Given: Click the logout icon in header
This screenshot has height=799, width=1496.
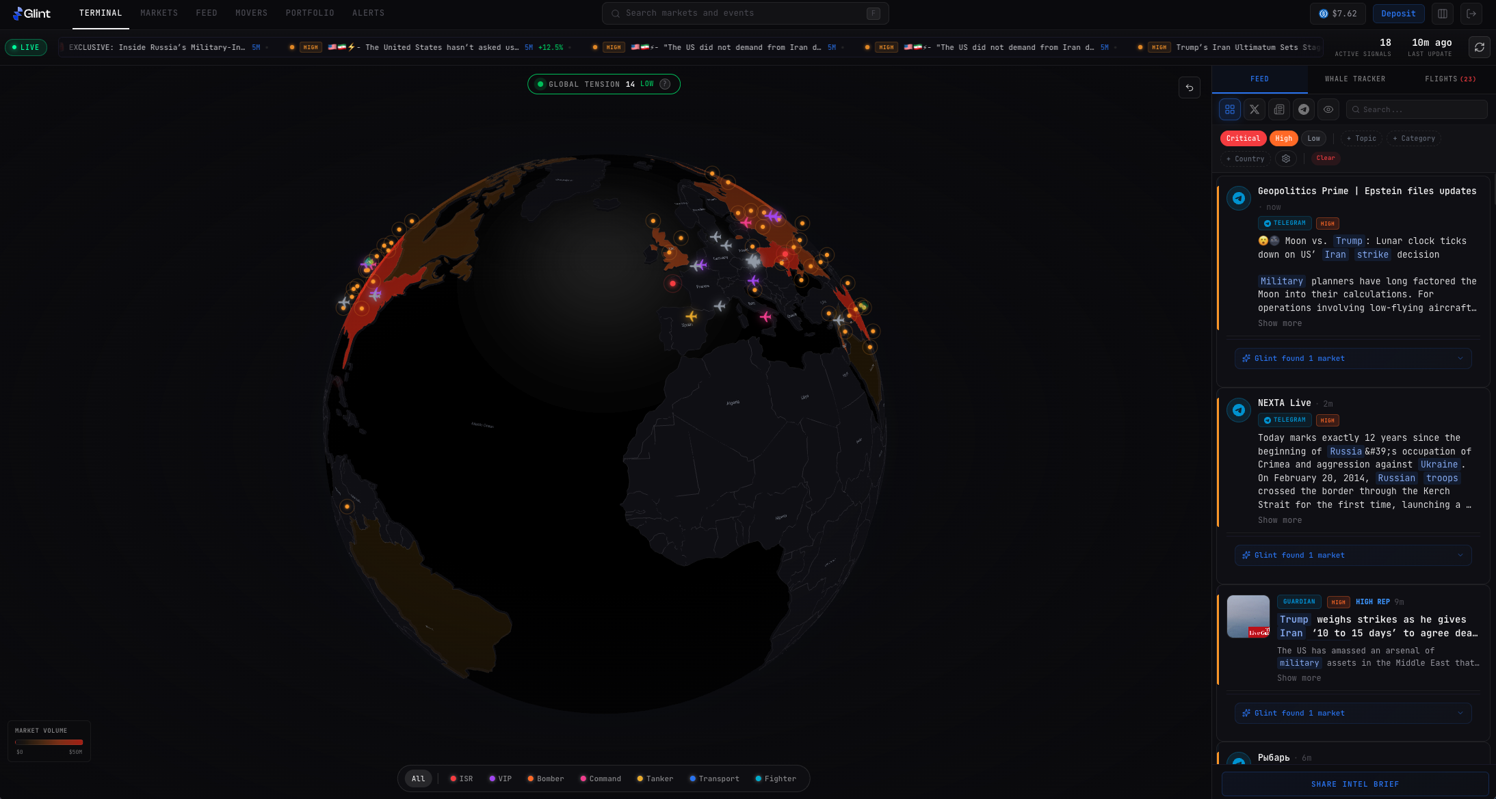Looking at the screenshot, I should (1471, 14).
